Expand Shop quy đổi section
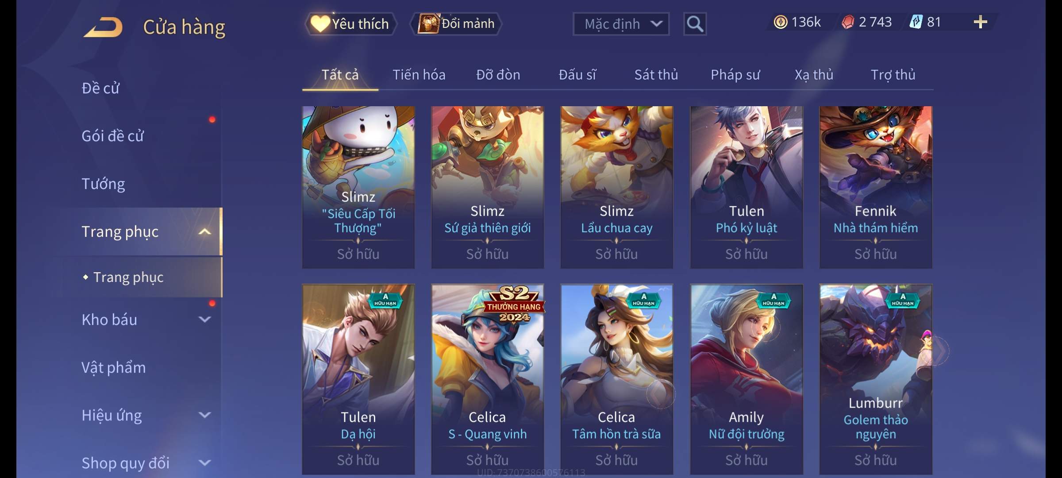The image size is (1062, 478). coord(204,463)
